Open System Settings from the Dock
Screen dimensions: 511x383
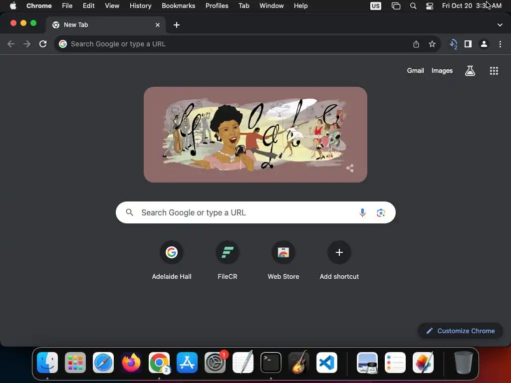[215, 363]
